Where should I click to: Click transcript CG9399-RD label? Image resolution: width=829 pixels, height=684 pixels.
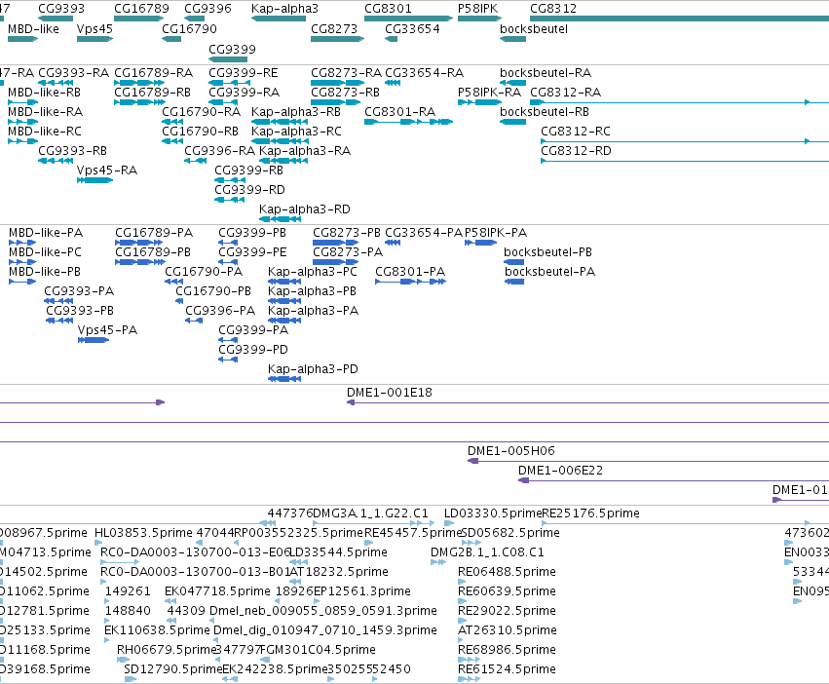(x=249, y=189)
